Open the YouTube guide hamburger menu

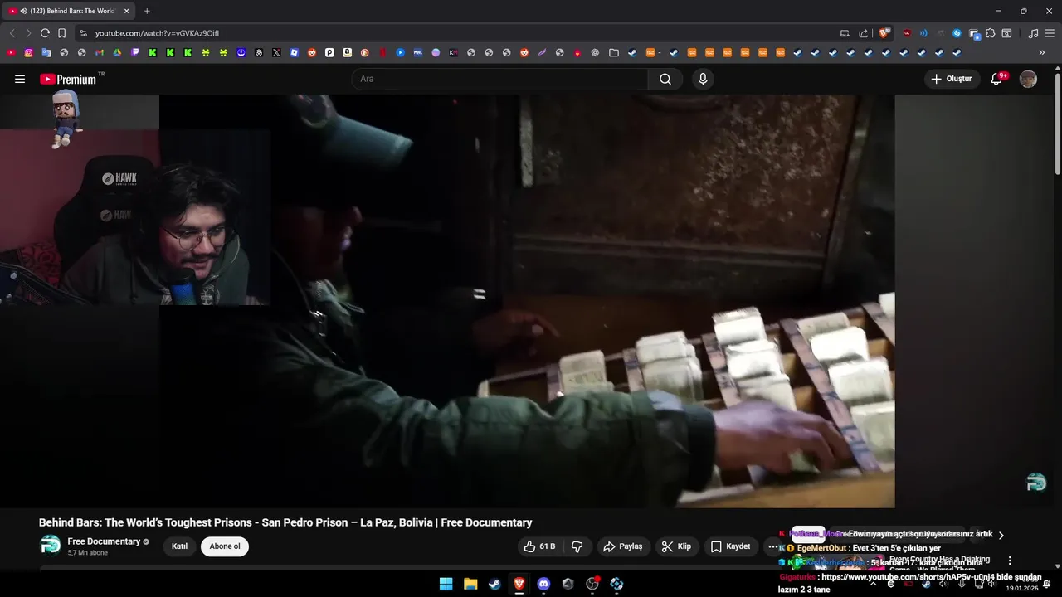tap(20, 79)
